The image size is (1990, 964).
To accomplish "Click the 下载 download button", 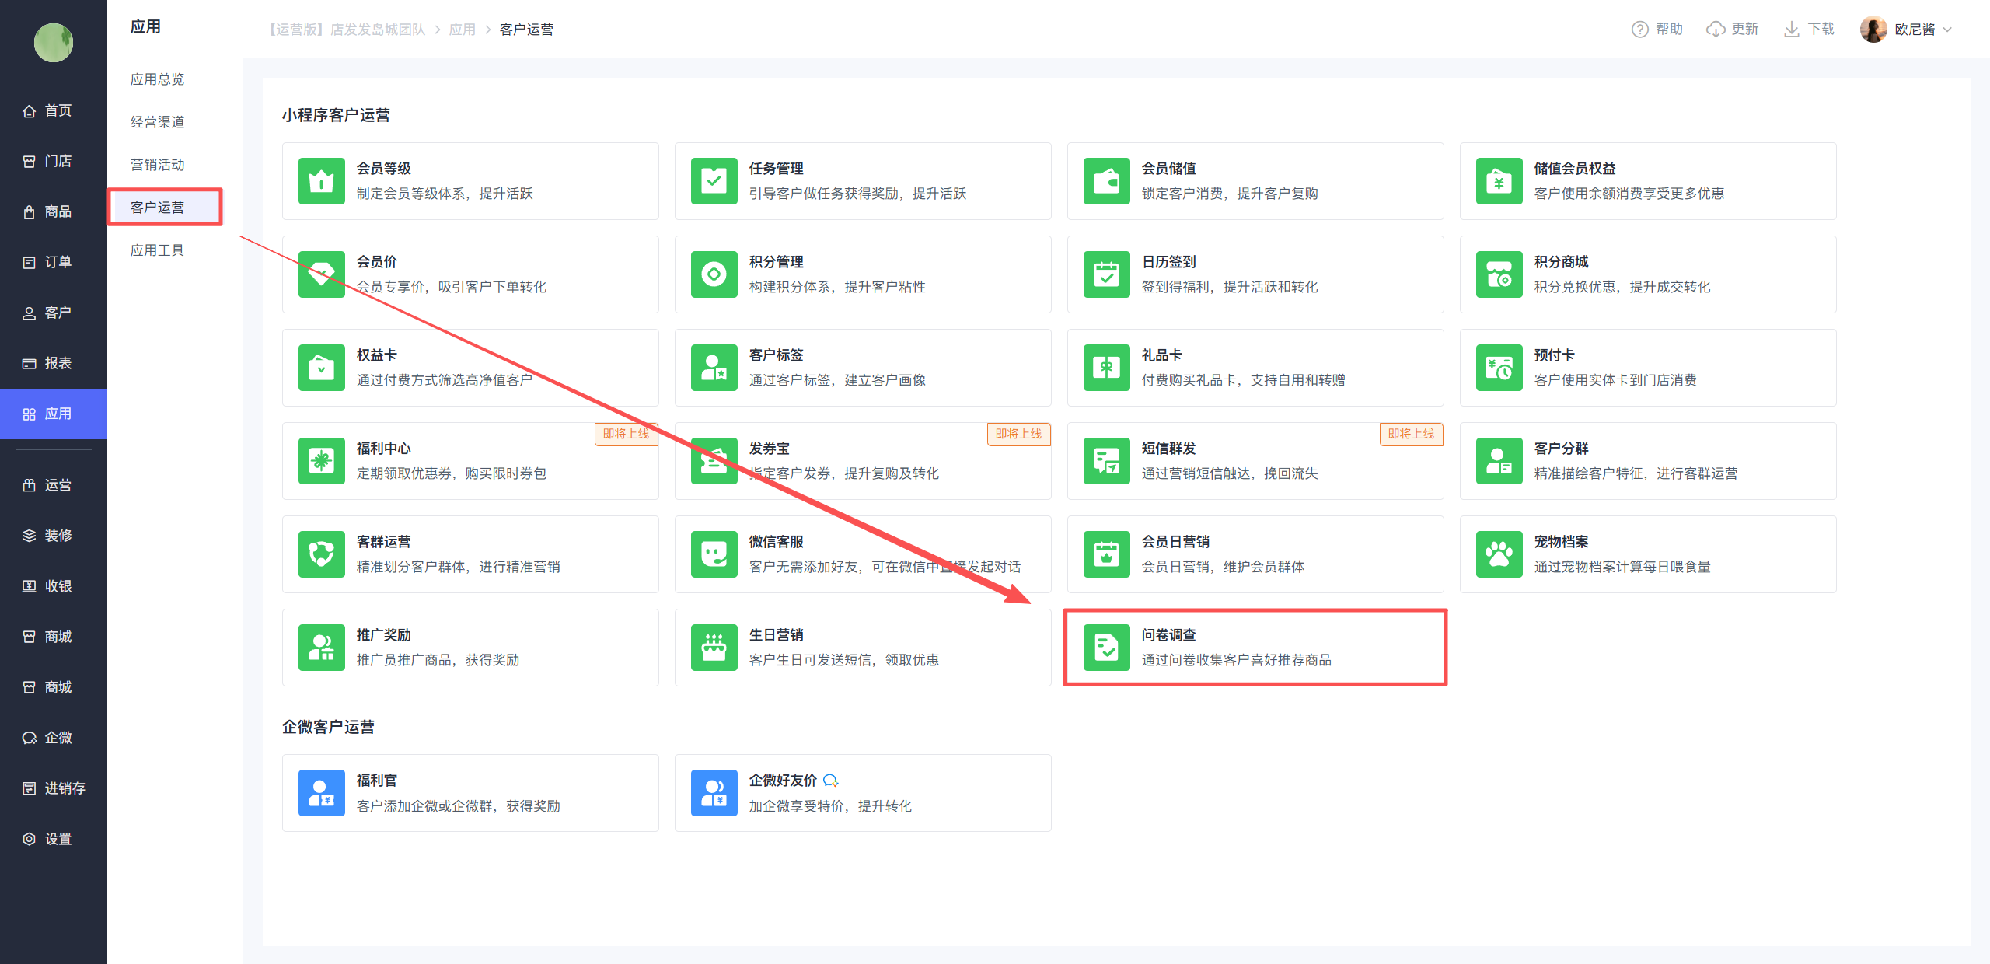I will 1809,30.
